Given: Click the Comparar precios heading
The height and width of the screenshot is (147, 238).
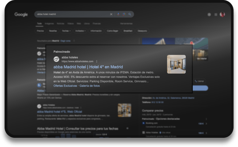Looking at the screenshot, I should click(152, 111).
